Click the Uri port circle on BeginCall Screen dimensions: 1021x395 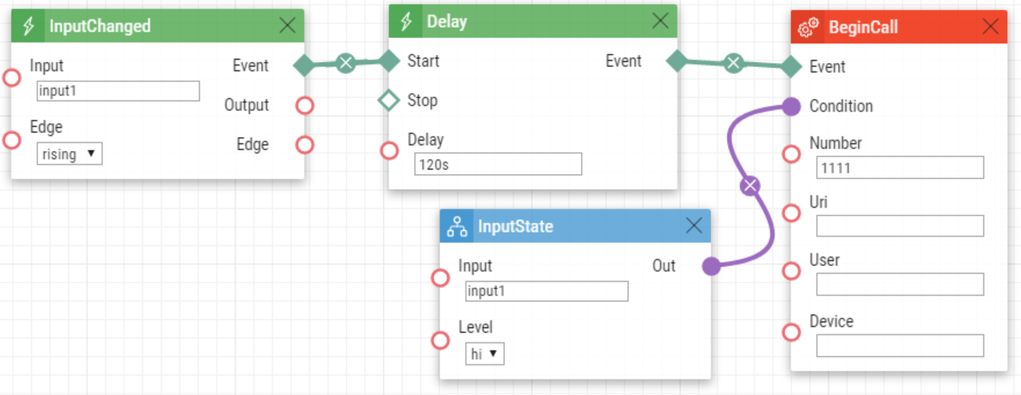(x=792, y=213)
